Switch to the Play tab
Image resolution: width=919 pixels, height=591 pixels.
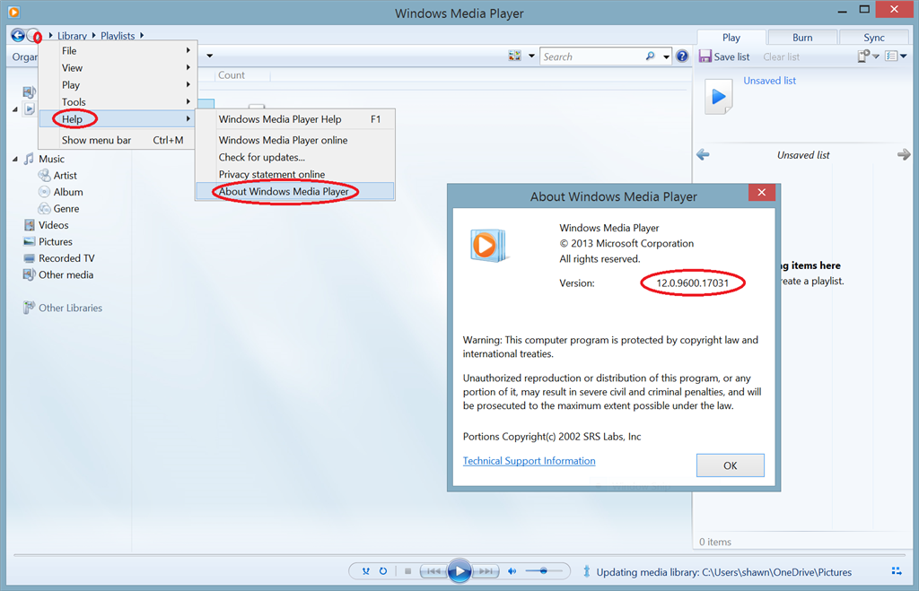[x=731, y=38]
